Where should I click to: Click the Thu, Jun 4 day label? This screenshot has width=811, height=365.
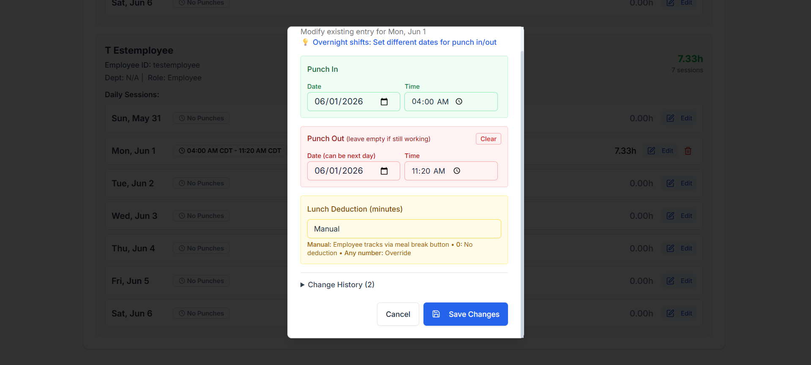point(133,248)
